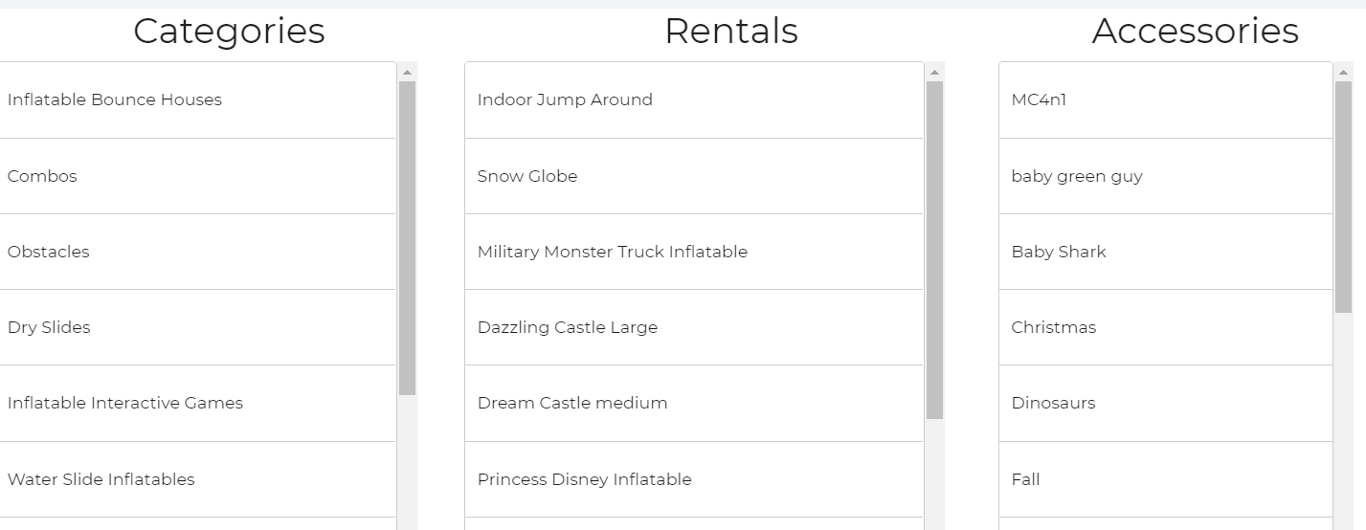The width and height of the screenshot is (1366, 530).
Task: Select Military Monster Truck Inflatable rental
Action: pyautogui.click(x=613, y=252)
